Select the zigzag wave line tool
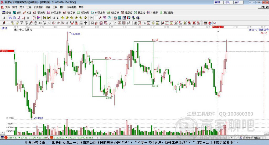Image resolution: width=269 pixels, height=145 pixels. pos(115,23)
